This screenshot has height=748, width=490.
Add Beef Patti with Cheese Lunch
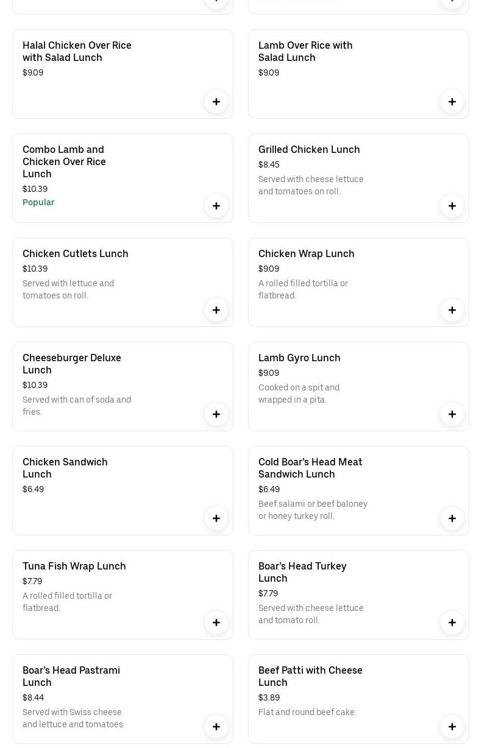[452, 727]
